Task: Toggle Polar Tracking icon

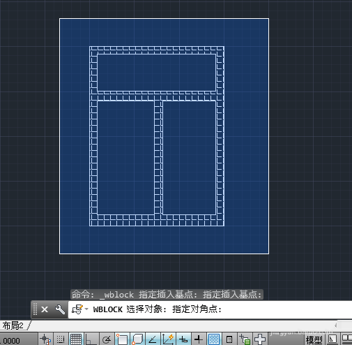Action: pyautogui.click(x=107, y=339)
